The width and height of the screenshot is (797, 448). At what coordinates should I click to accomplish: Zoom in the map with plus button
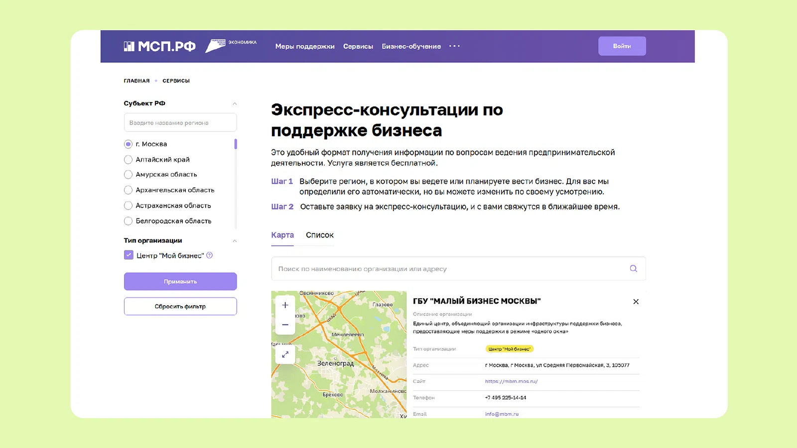click(x=285, y=305)
